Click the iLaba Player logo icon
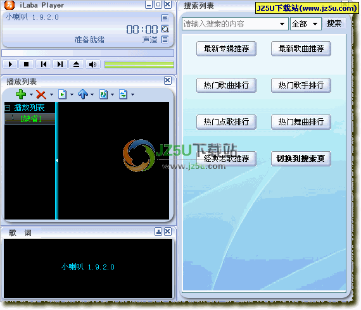361x310 pixels. point(9,5)
